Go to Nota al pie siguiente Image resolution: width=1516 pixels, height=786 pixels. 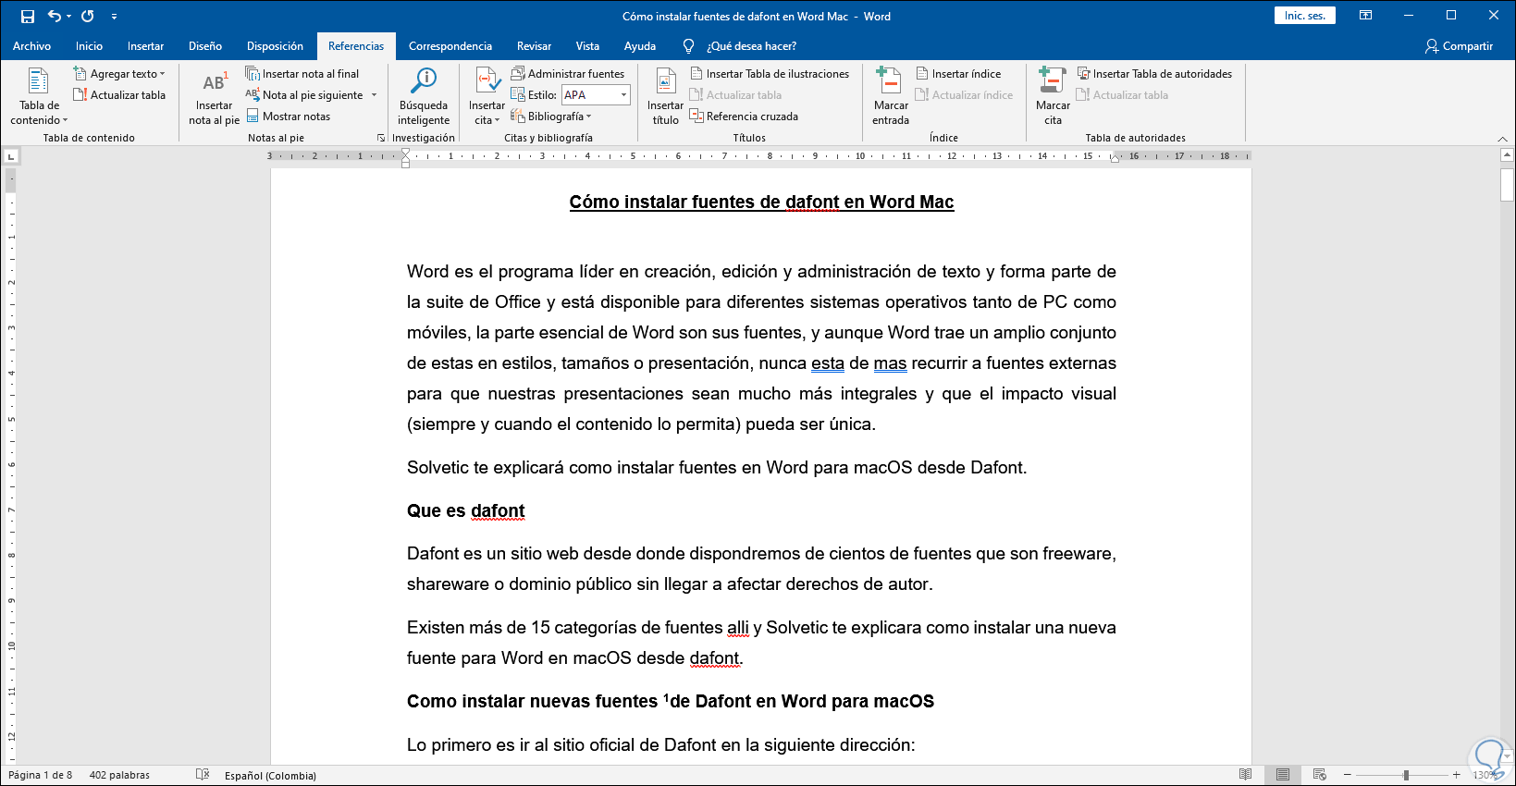(x=305, y=95)
